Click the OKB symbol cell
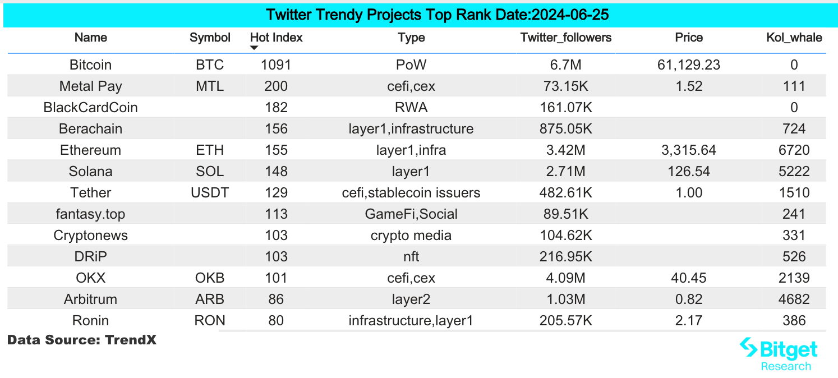The width and height of the screenshot is (838, 378). click(x=210, y=278)
